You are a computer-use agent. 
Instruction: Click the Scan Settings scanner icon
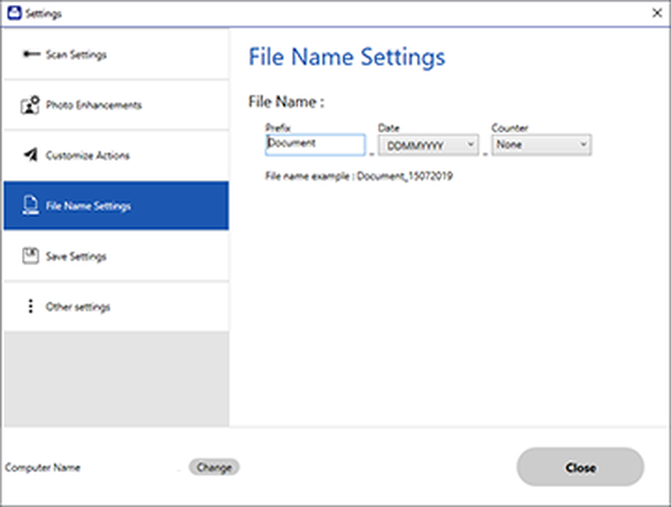click(31, 54)
